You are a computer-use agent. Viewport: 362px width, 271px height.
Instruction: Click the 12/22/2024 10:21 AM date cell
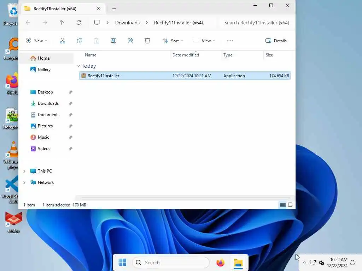[192, 76]
